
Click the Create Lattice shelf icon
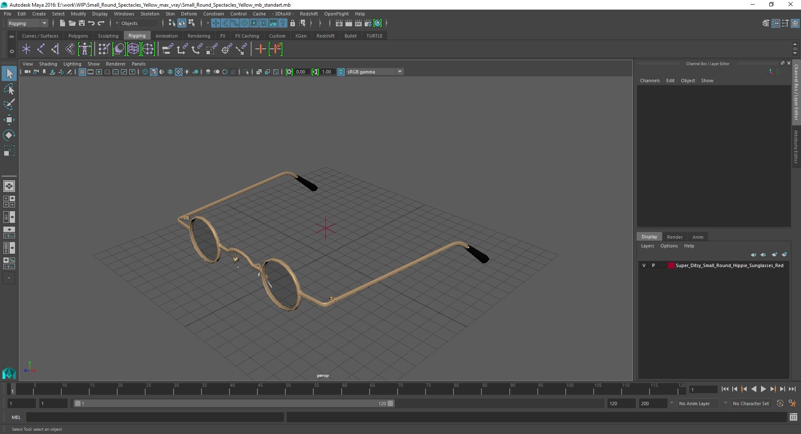pyautogui.click(x=133, y=49)
